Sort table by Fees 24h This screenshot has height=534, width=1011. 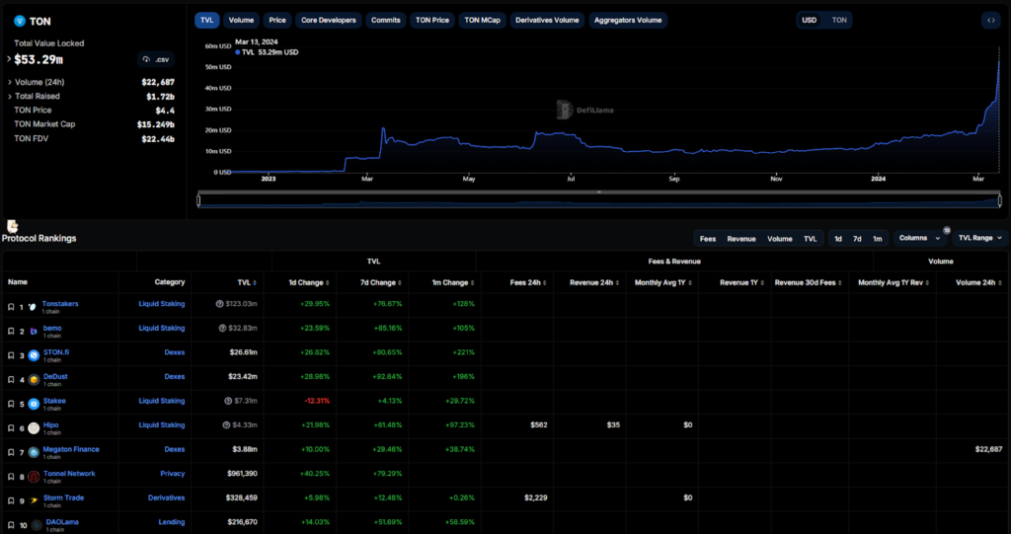pos(529,282)
